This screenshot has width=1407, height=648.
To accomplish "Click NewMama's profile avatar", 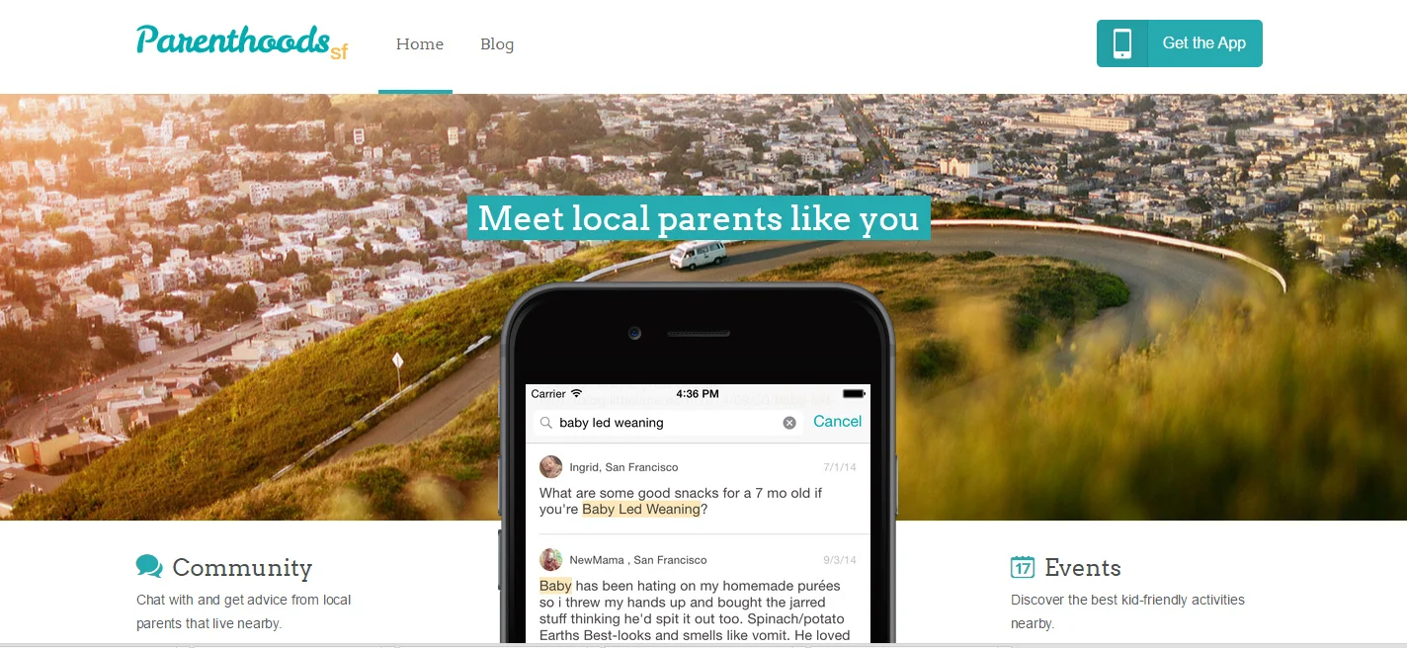I will click(x=551, y=560).
